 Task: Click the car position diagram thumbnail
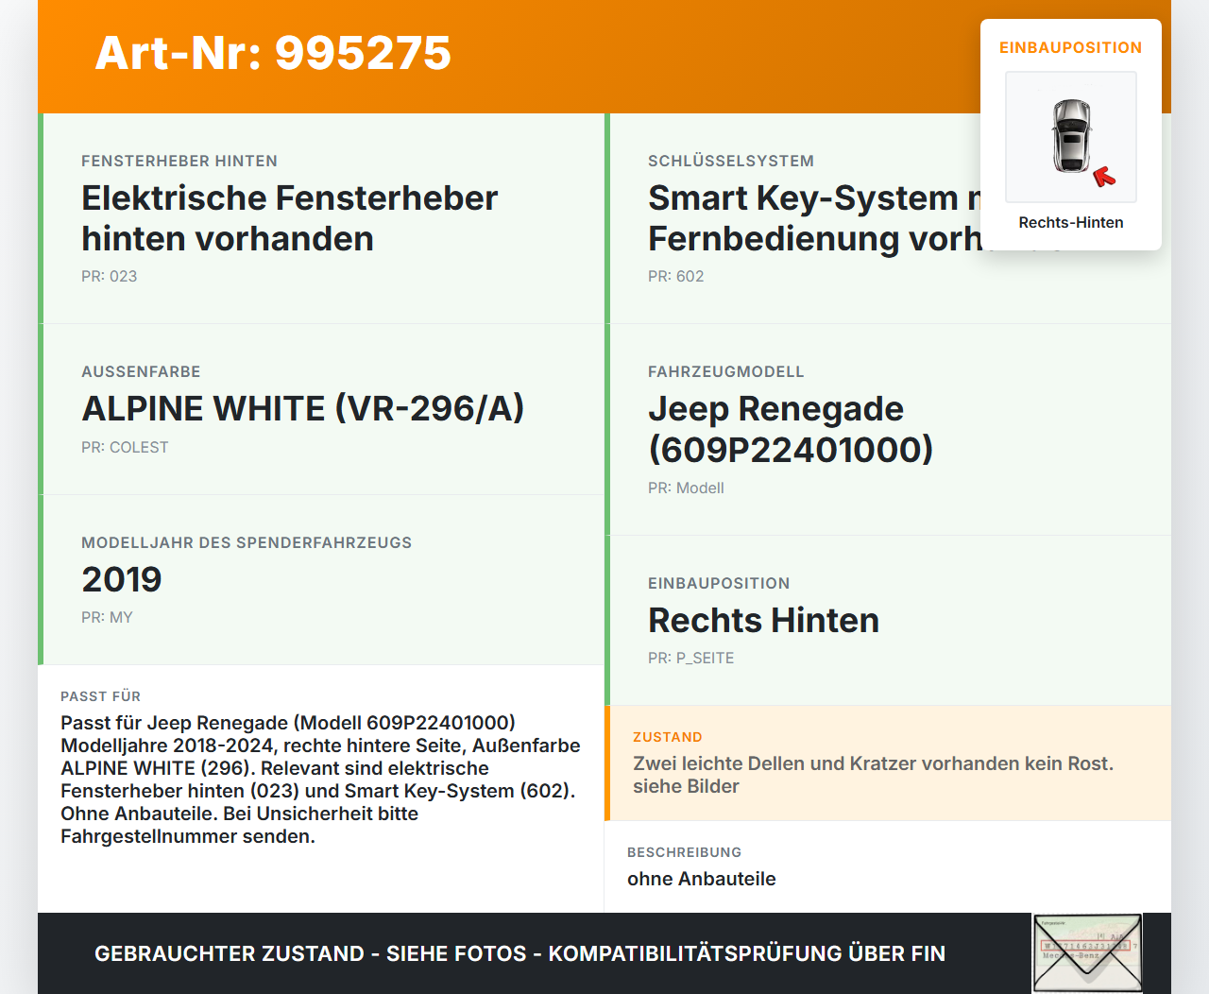click(x=1071, y=137)
